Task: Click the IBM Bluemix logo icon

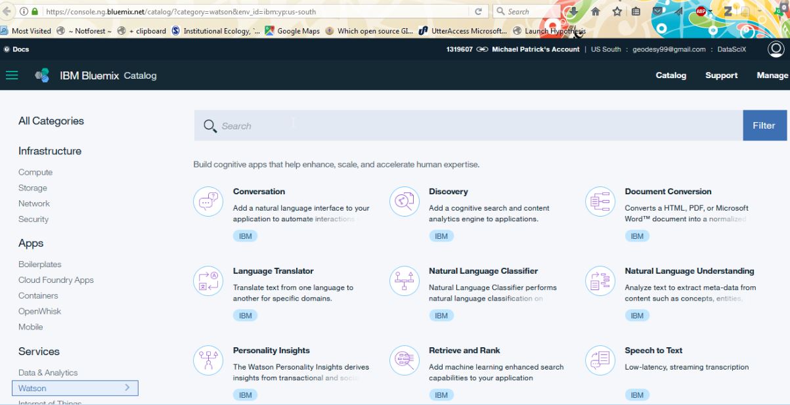Action: point(42,75)
